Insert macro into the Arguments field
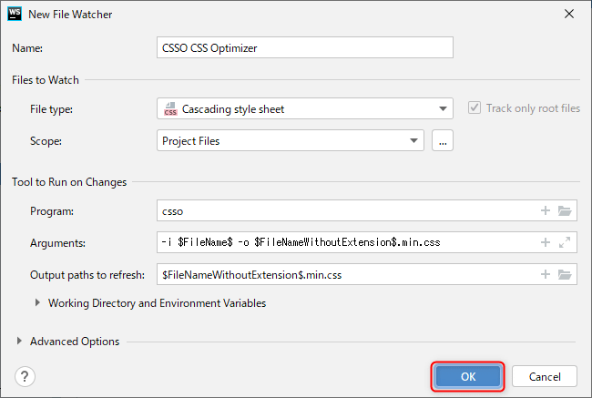This screenshot has width=592, height=398. coord(546,242)
